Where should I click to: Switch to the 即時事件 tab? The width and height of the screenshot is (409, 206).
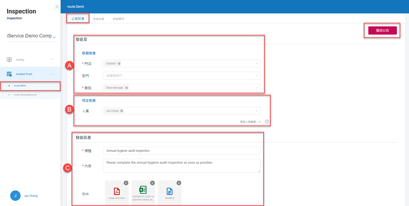click(118, 19)
